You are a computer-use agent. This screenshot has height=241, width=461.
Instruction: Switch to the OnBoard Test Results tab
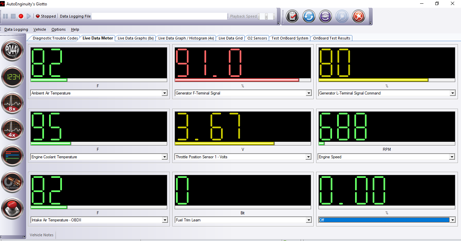(x=331, y=38)
